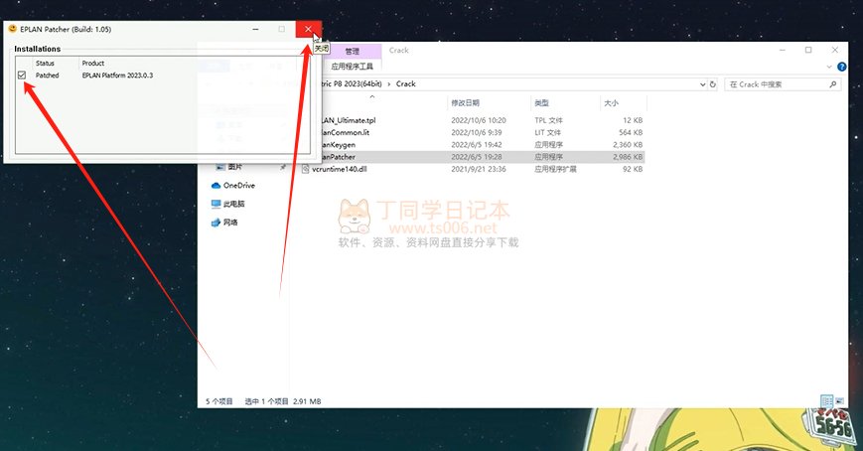
Task: Sort files by 修改日期 column header
Action: coord(465,103)
